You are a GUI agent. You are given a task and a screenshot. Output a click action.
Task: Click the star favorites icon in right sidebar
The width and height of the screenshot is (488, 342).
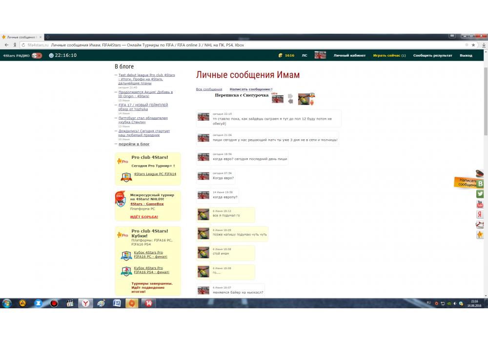(x=480, y=235)
